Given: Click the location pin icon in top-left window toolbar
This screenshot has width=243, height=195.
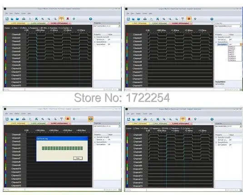Looking at the screenshot, I should (74, 19).
